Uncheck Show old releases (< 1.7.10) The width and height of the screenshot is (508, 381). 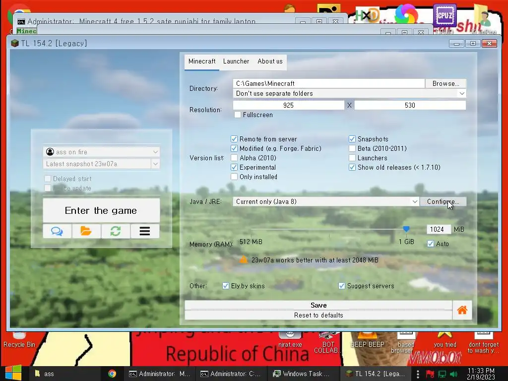pos(352,167)
